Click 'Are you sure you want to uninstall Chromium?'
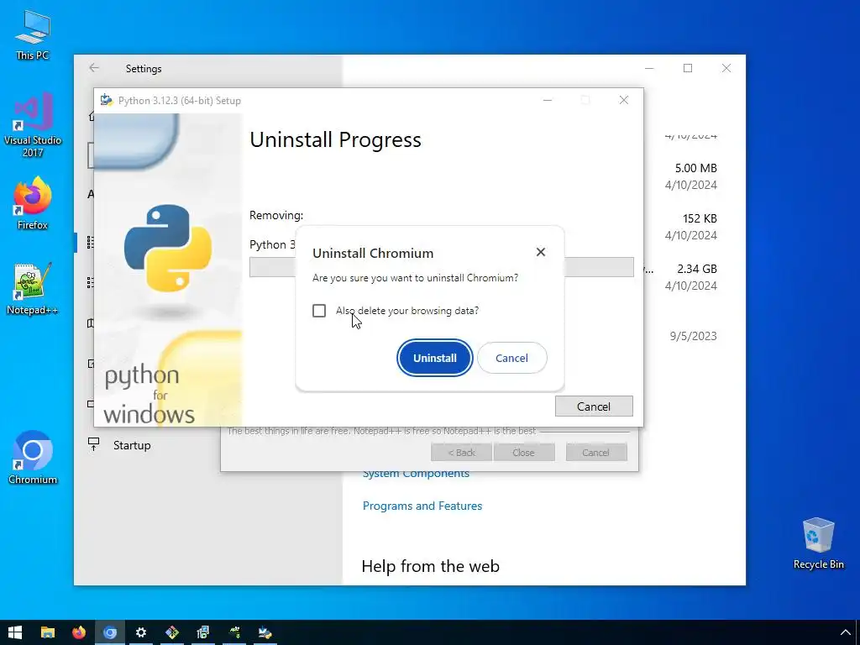 coord(415,277)
